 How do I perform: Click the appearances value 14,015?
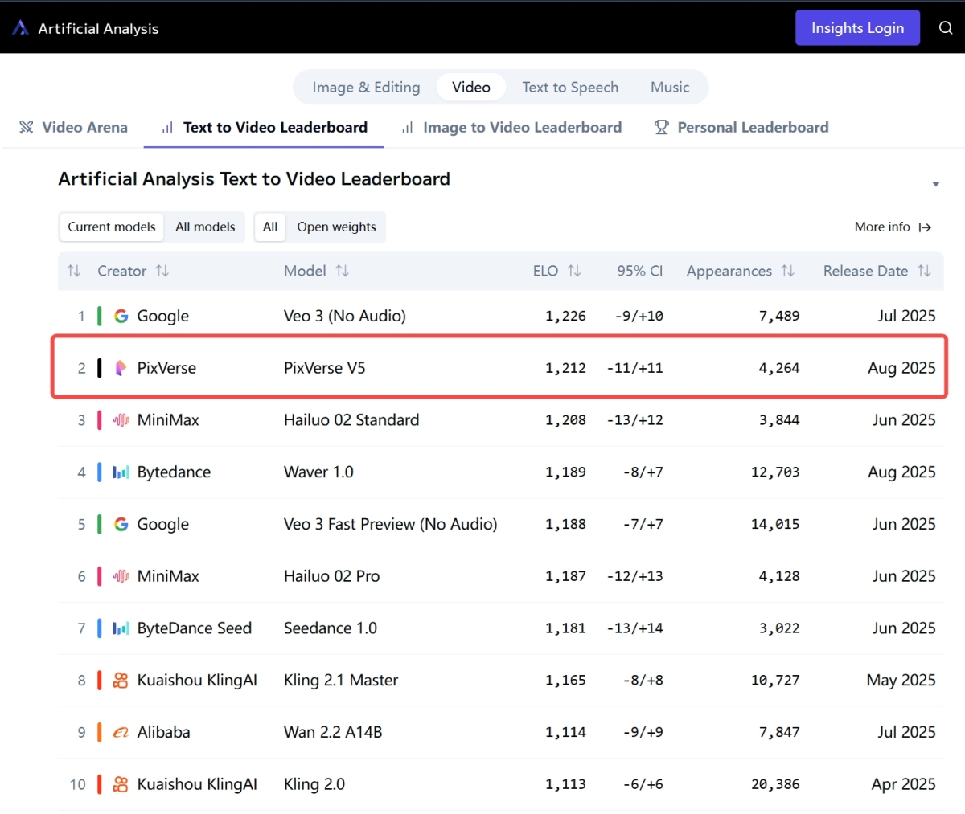[x=775, y=524]
